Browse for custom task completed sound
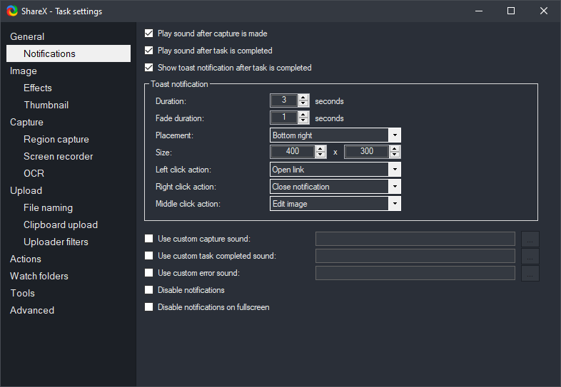Viewport: 561px width, 387px height. coord(530,256)
